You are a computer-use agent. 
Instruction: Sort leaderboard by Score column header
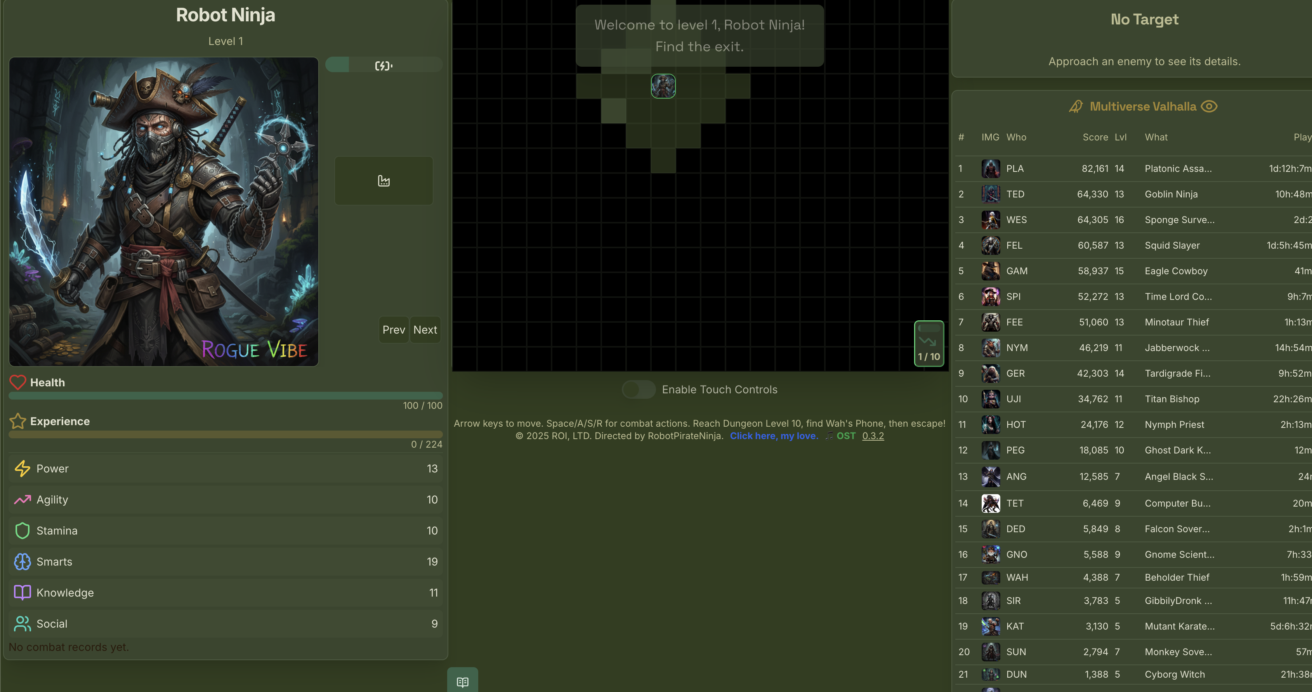pyautogui.click(x=1095, y=137)
